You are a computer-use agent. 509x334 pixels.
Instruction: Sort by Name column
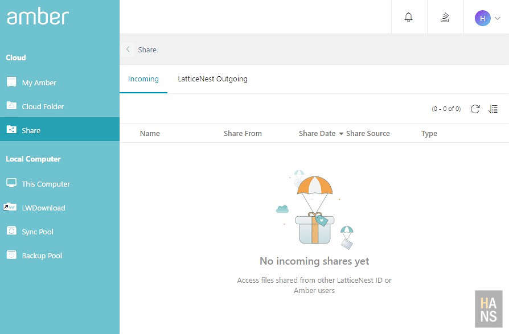click(150, 133)
